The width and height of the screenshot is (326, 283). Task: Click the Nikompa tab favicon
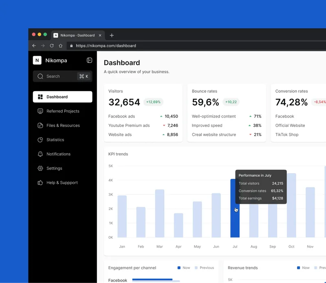pyautogui.click(x=56, y=35)
